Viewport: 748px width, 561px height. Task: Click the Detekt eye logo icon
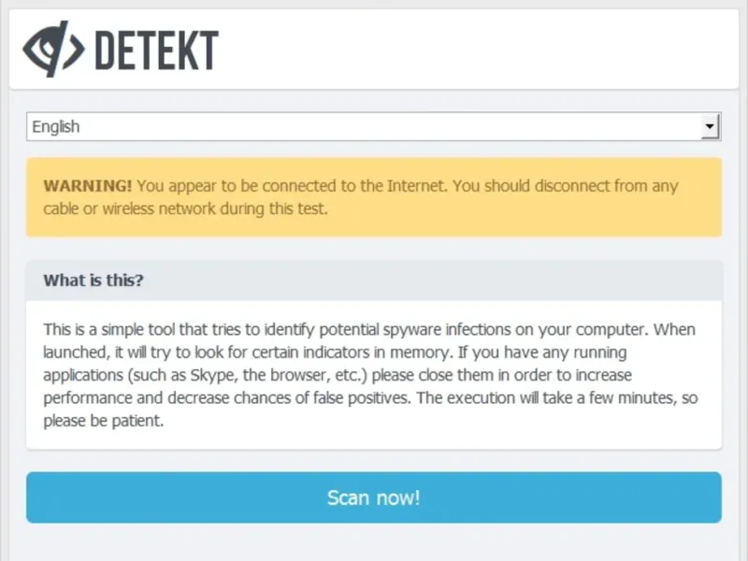point(53,48)
